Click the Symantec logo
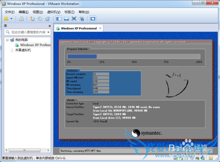This screenshot has width=220, height=162. click(147, 133)
